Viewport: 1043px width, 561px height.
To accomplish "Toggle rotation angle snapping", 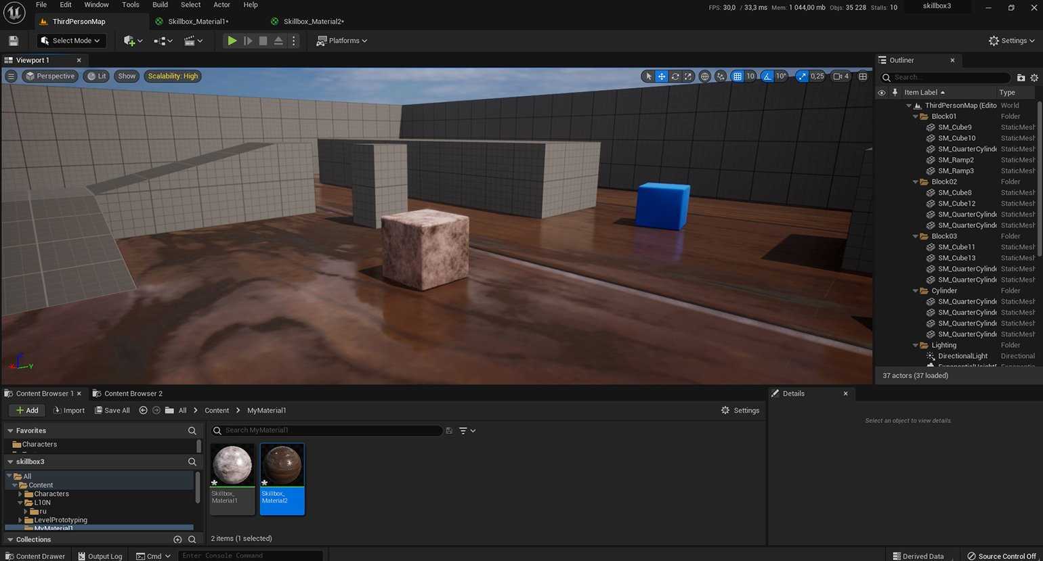I will [x=767, y=76].
